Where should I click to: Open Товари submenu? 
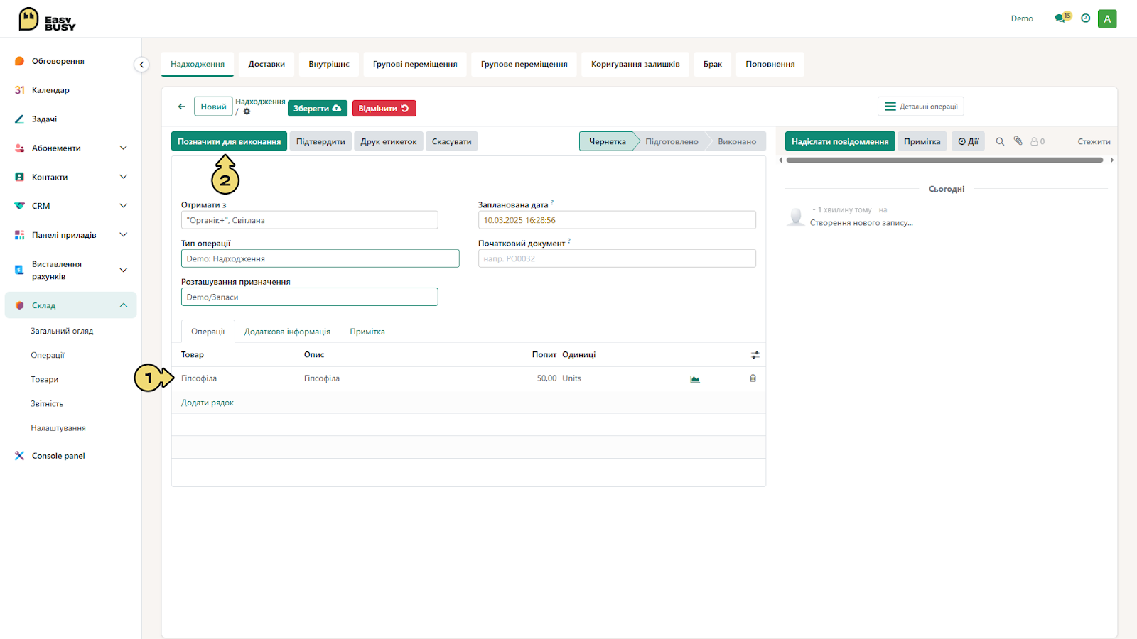pyautogui.click(x=45, y=379)
